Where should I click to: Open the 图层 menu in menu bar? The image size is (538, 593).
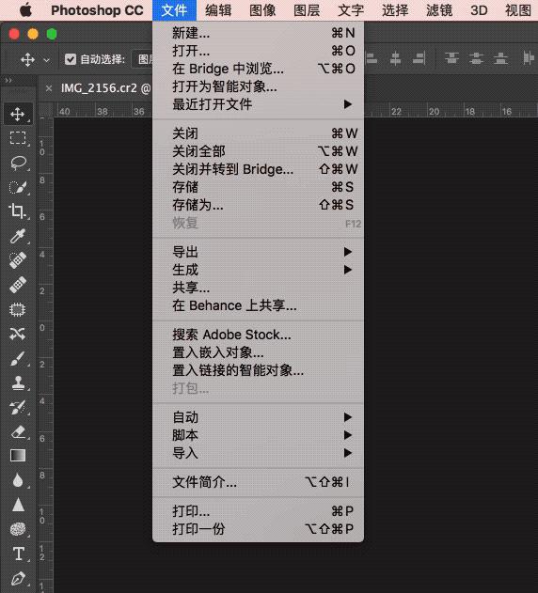(x=307, y=10)
